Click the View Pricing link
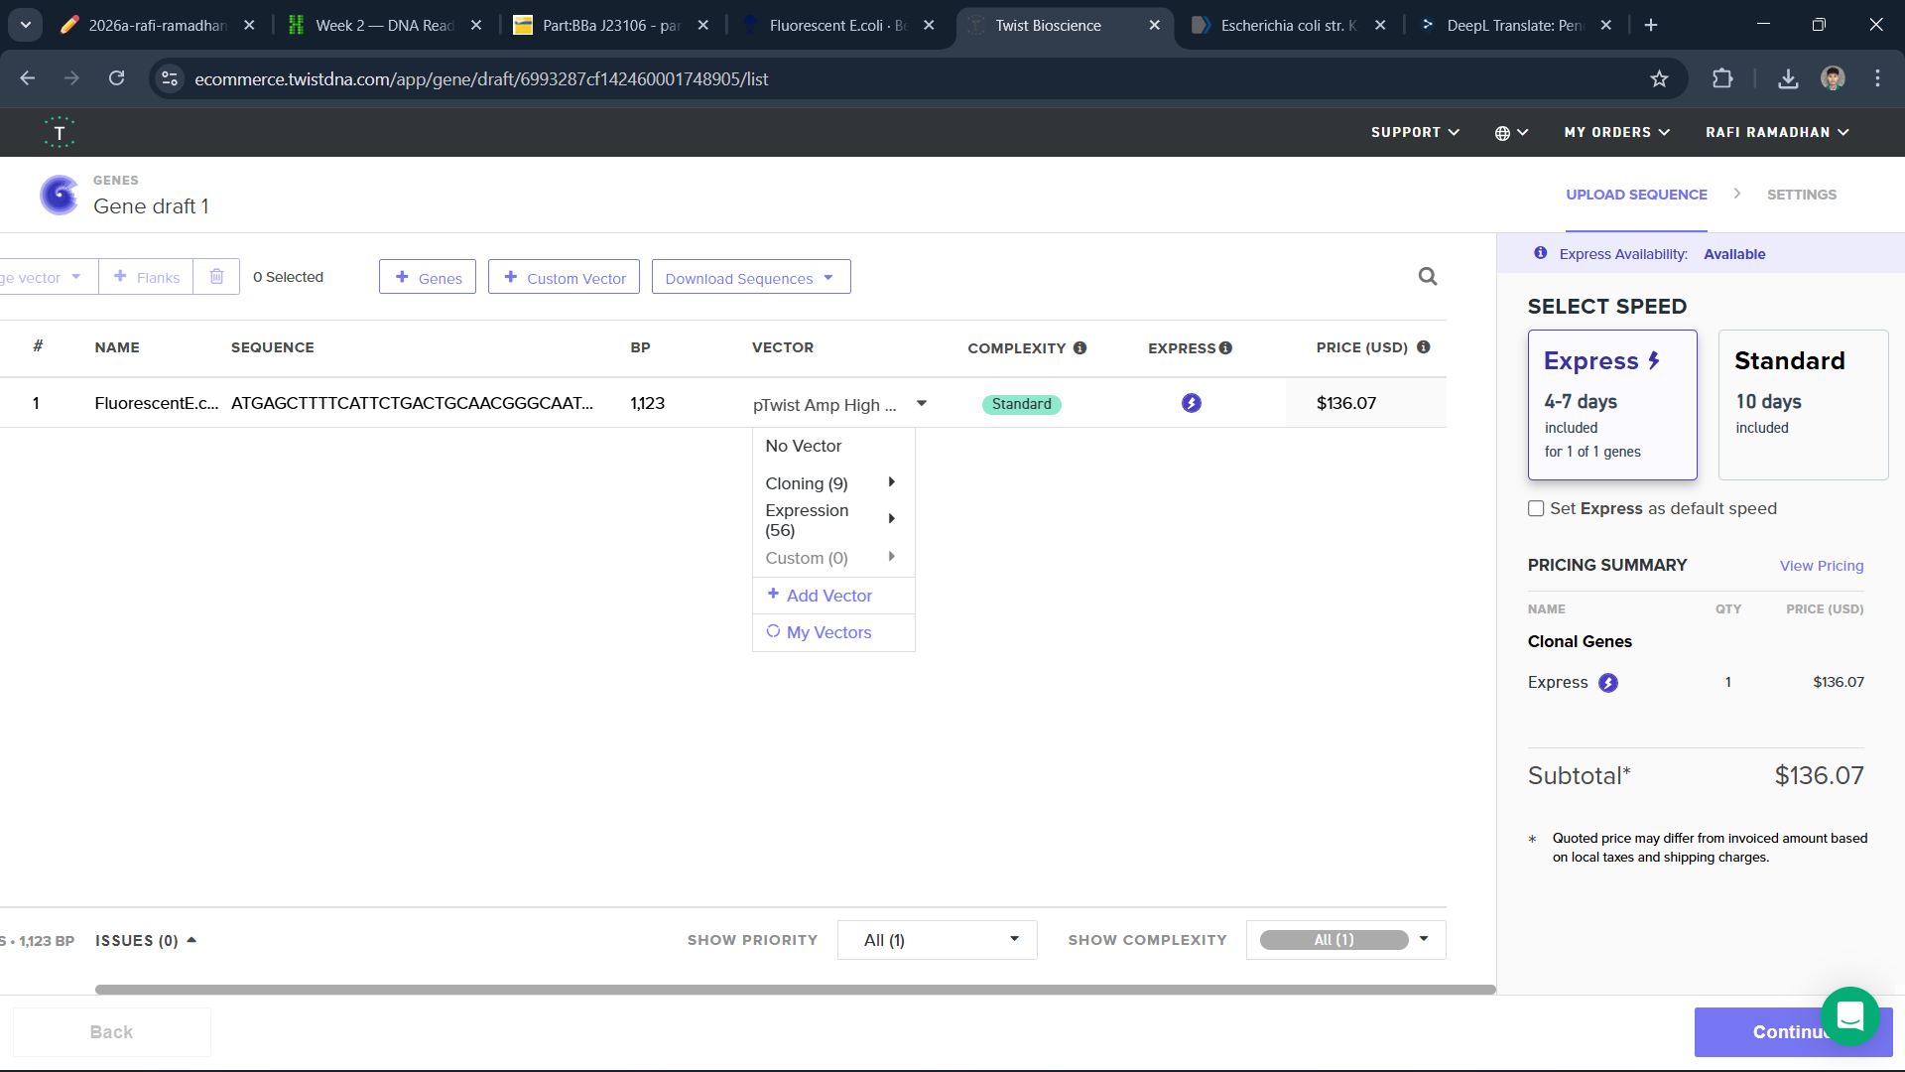Image resolution: width=1905 pixels, height=1072 pixels. click(x=1821, y=566)
